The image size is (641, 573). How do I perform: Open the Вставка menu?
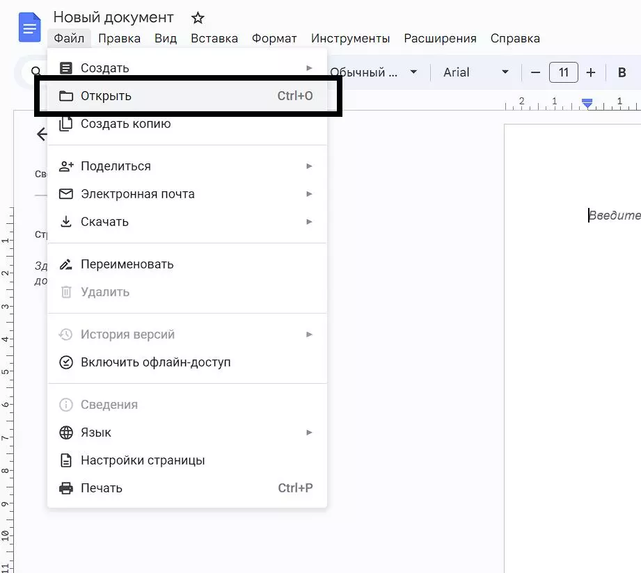pyautogui.click(x=214, y=38)
